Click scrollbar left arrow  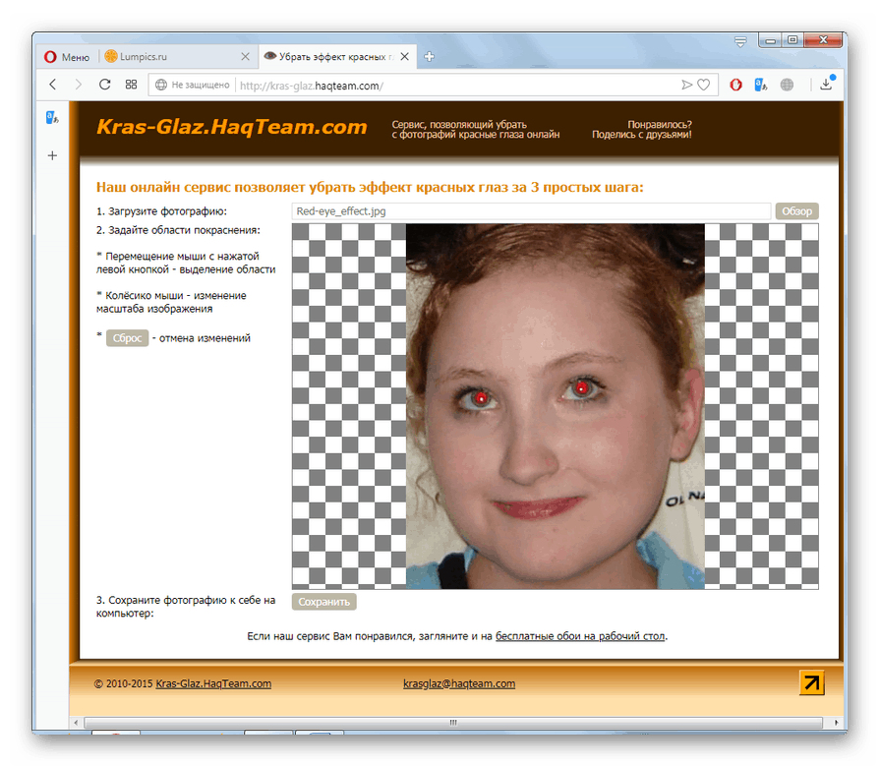point(77,722)
